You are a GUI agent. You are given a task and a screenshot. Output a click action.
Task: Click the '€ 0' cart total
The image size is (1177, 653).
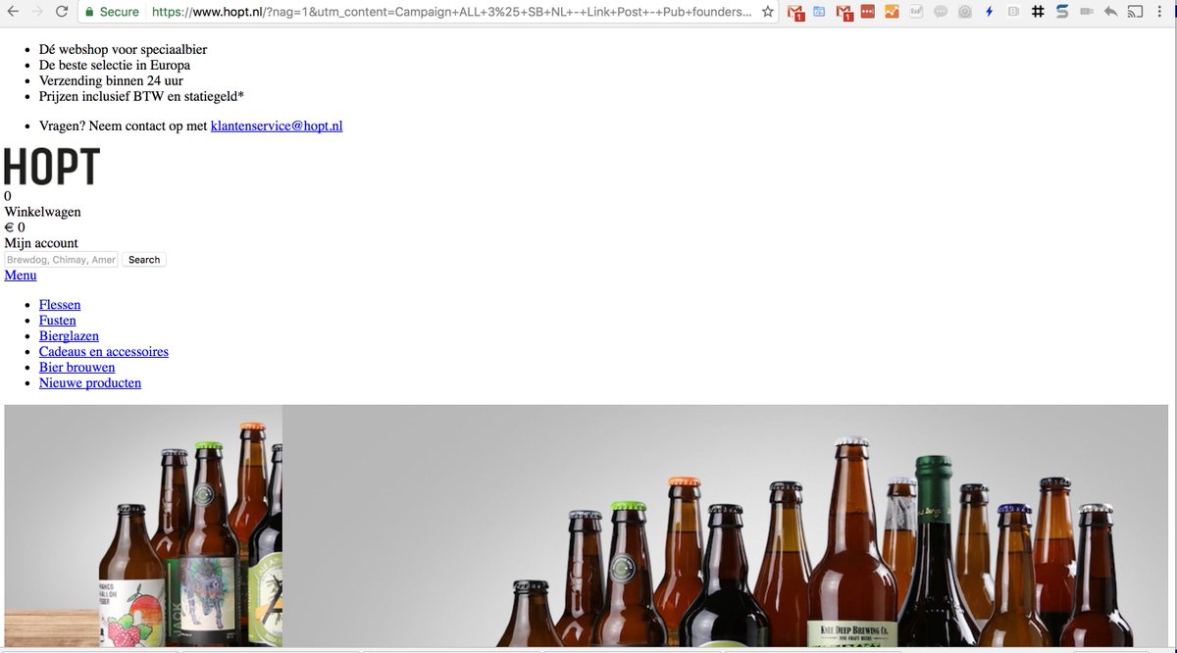(15, 227)
